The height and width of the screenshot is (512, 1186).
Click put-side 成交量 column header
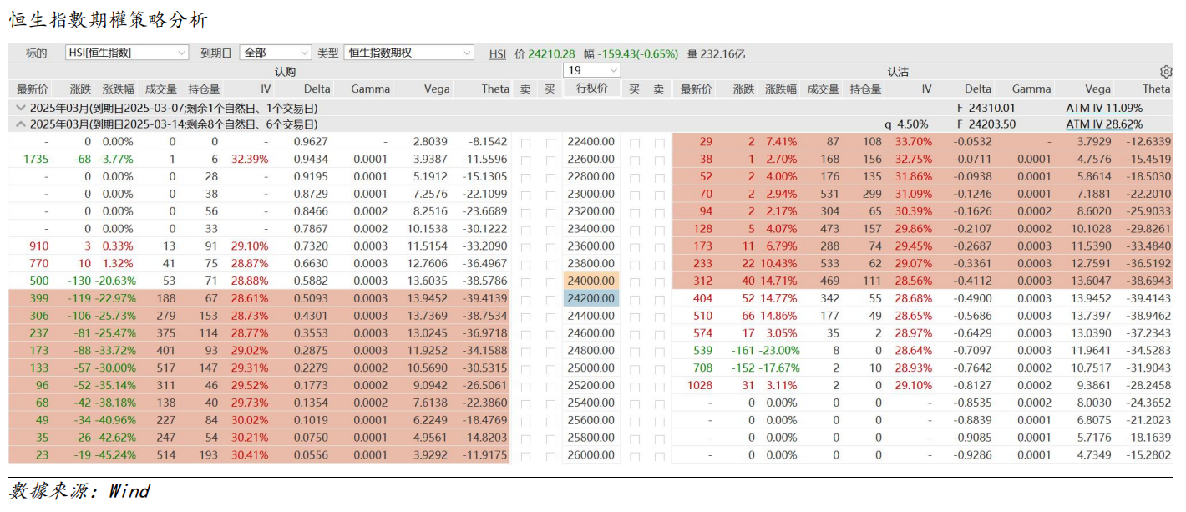tap(823, 89)
